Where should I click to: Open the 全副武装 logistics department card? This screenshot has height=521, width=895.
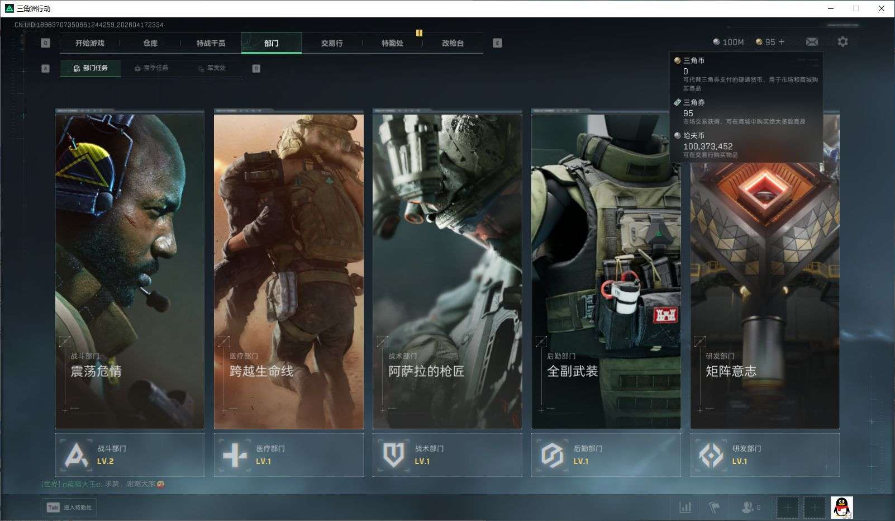click(x=606, y=269)
